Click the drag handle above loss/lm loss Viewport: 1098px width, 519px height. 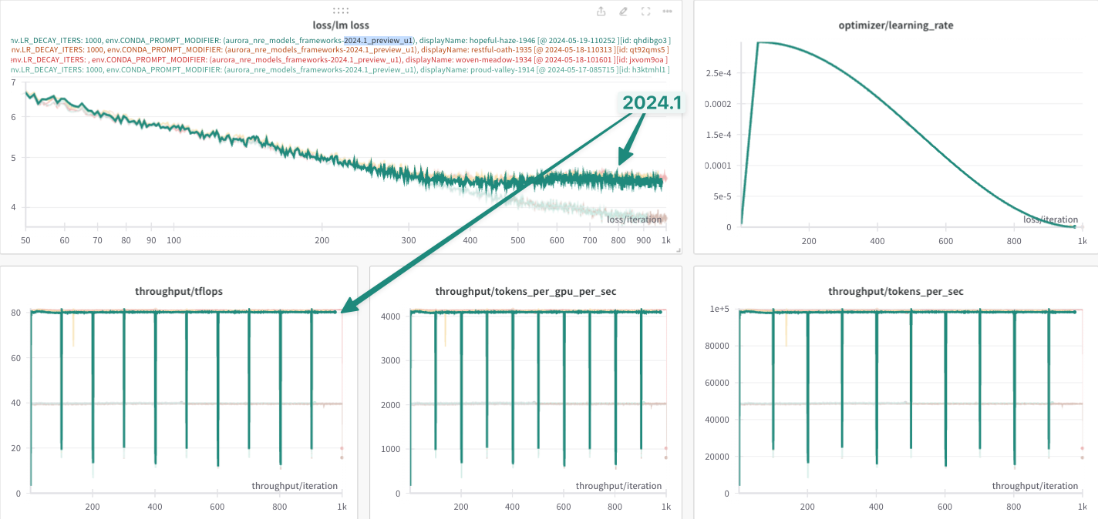(x=340, y=11)
